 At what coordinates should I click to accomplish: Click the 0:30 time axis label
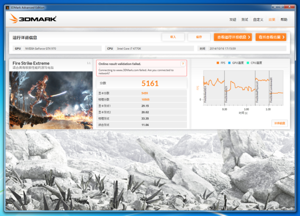pyautogui.click(x=224, y=109)
